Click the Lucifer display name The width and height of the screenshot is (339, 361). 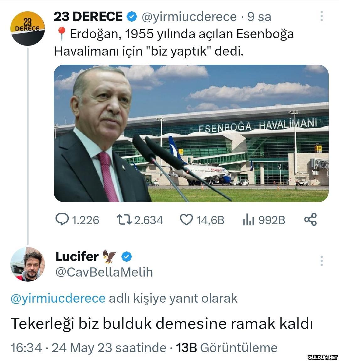pos(77,257)
